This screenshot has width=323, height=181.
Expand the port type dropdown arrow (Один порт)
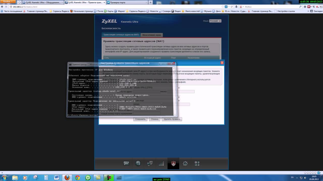(x=179, y=101)
